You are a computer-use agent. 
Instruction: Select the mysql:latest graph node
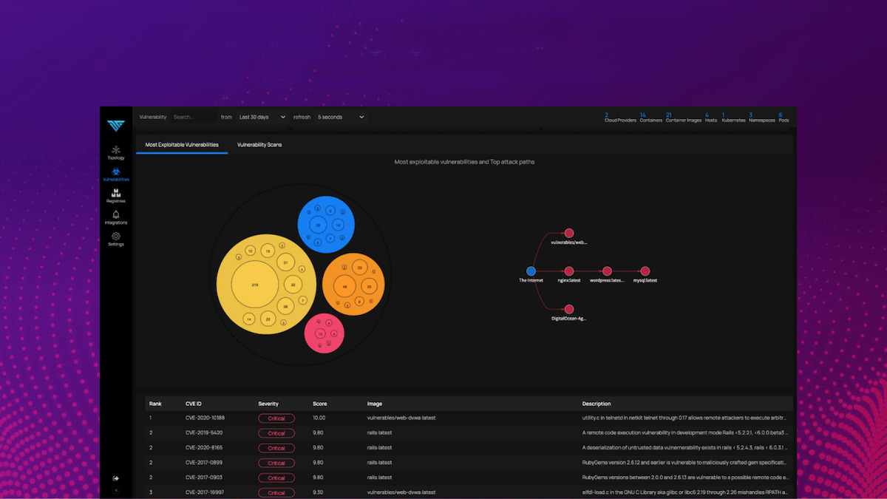645,271
